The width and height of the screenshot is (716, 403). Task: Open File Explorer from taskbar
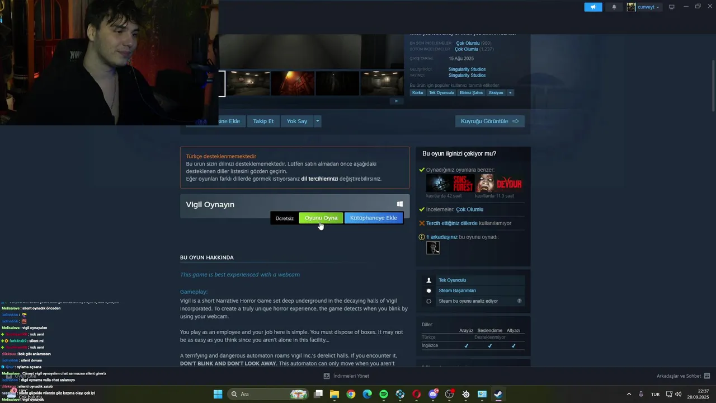335,394
